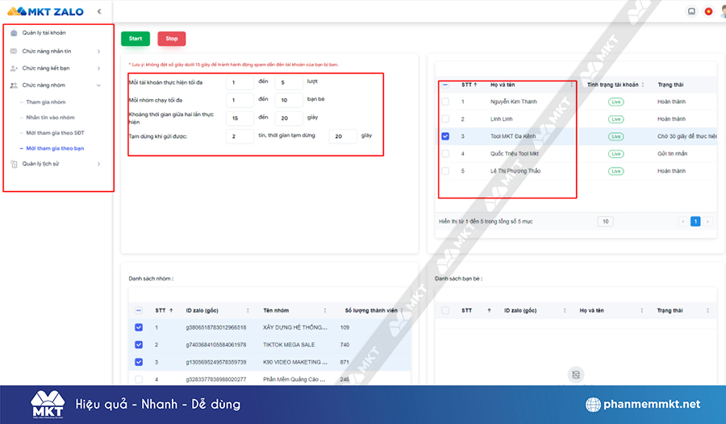This screenshot has height=424, width=726.
Task: Click the pause duration field showing 20
Action: point(342,137)
